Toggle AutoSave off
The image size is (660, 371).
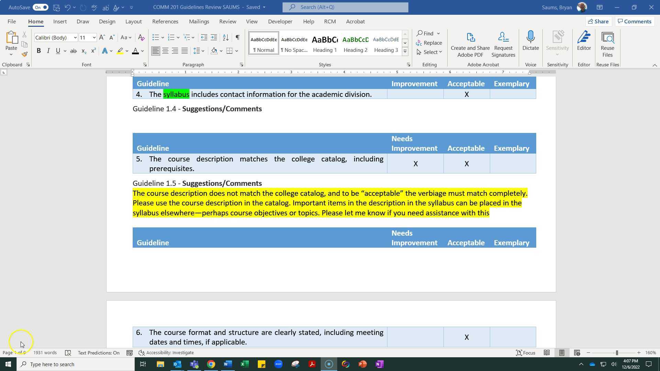point(40,7)
